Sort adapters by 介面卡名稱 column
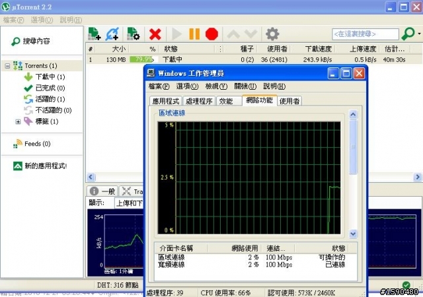 click(180, 248)
